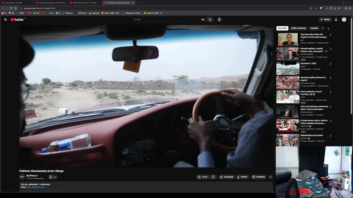Open options for Paris poddymia na ALFA video

330,92
